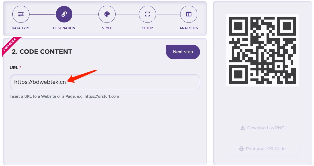Click the download icon beside Download as PNG

pyautogui.click(x=242, y=128)
